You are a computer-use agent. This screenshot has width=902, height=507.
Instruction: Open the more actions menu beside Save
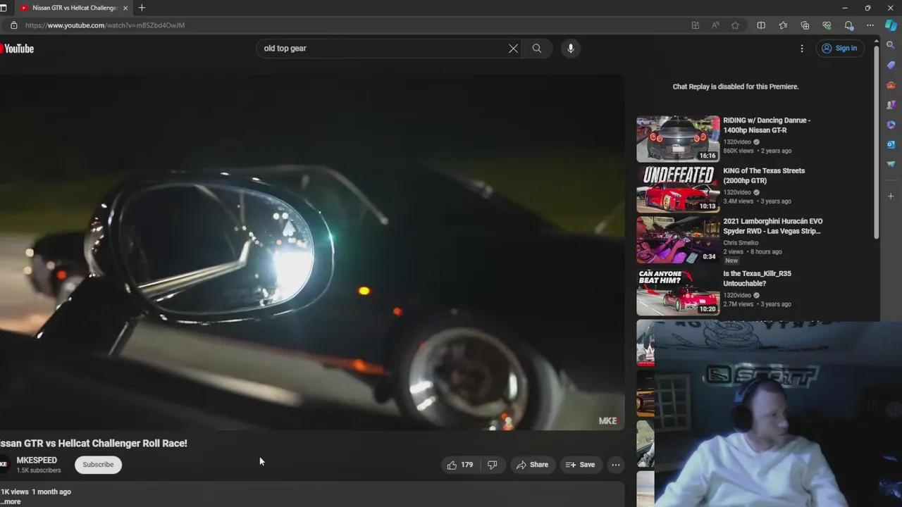pos(615,464)
